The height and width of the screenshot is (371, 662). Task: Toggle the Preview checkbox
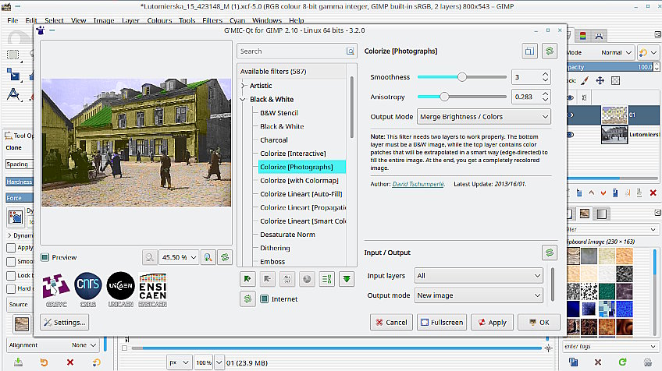45,257
